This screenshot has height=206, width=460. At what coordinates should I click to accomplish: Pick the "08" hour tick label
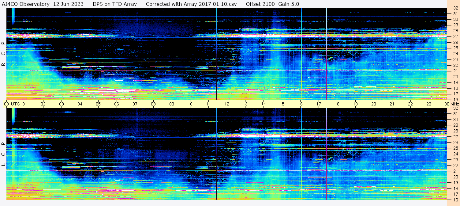tap(153, 104)
